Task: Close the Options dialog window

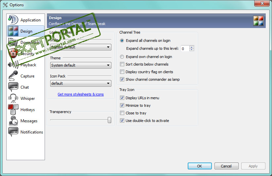Action: (x=262, y=3)
